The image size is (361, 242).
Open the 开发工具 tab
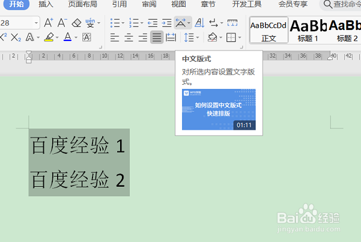[x=247, y=4]
